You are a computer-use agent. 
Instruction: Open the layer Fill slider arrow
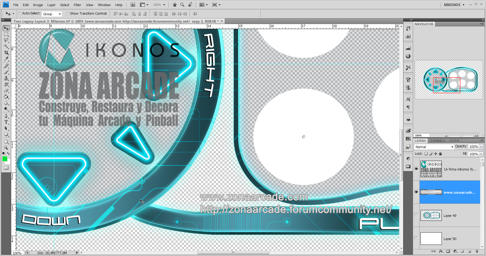click(481, 154)
